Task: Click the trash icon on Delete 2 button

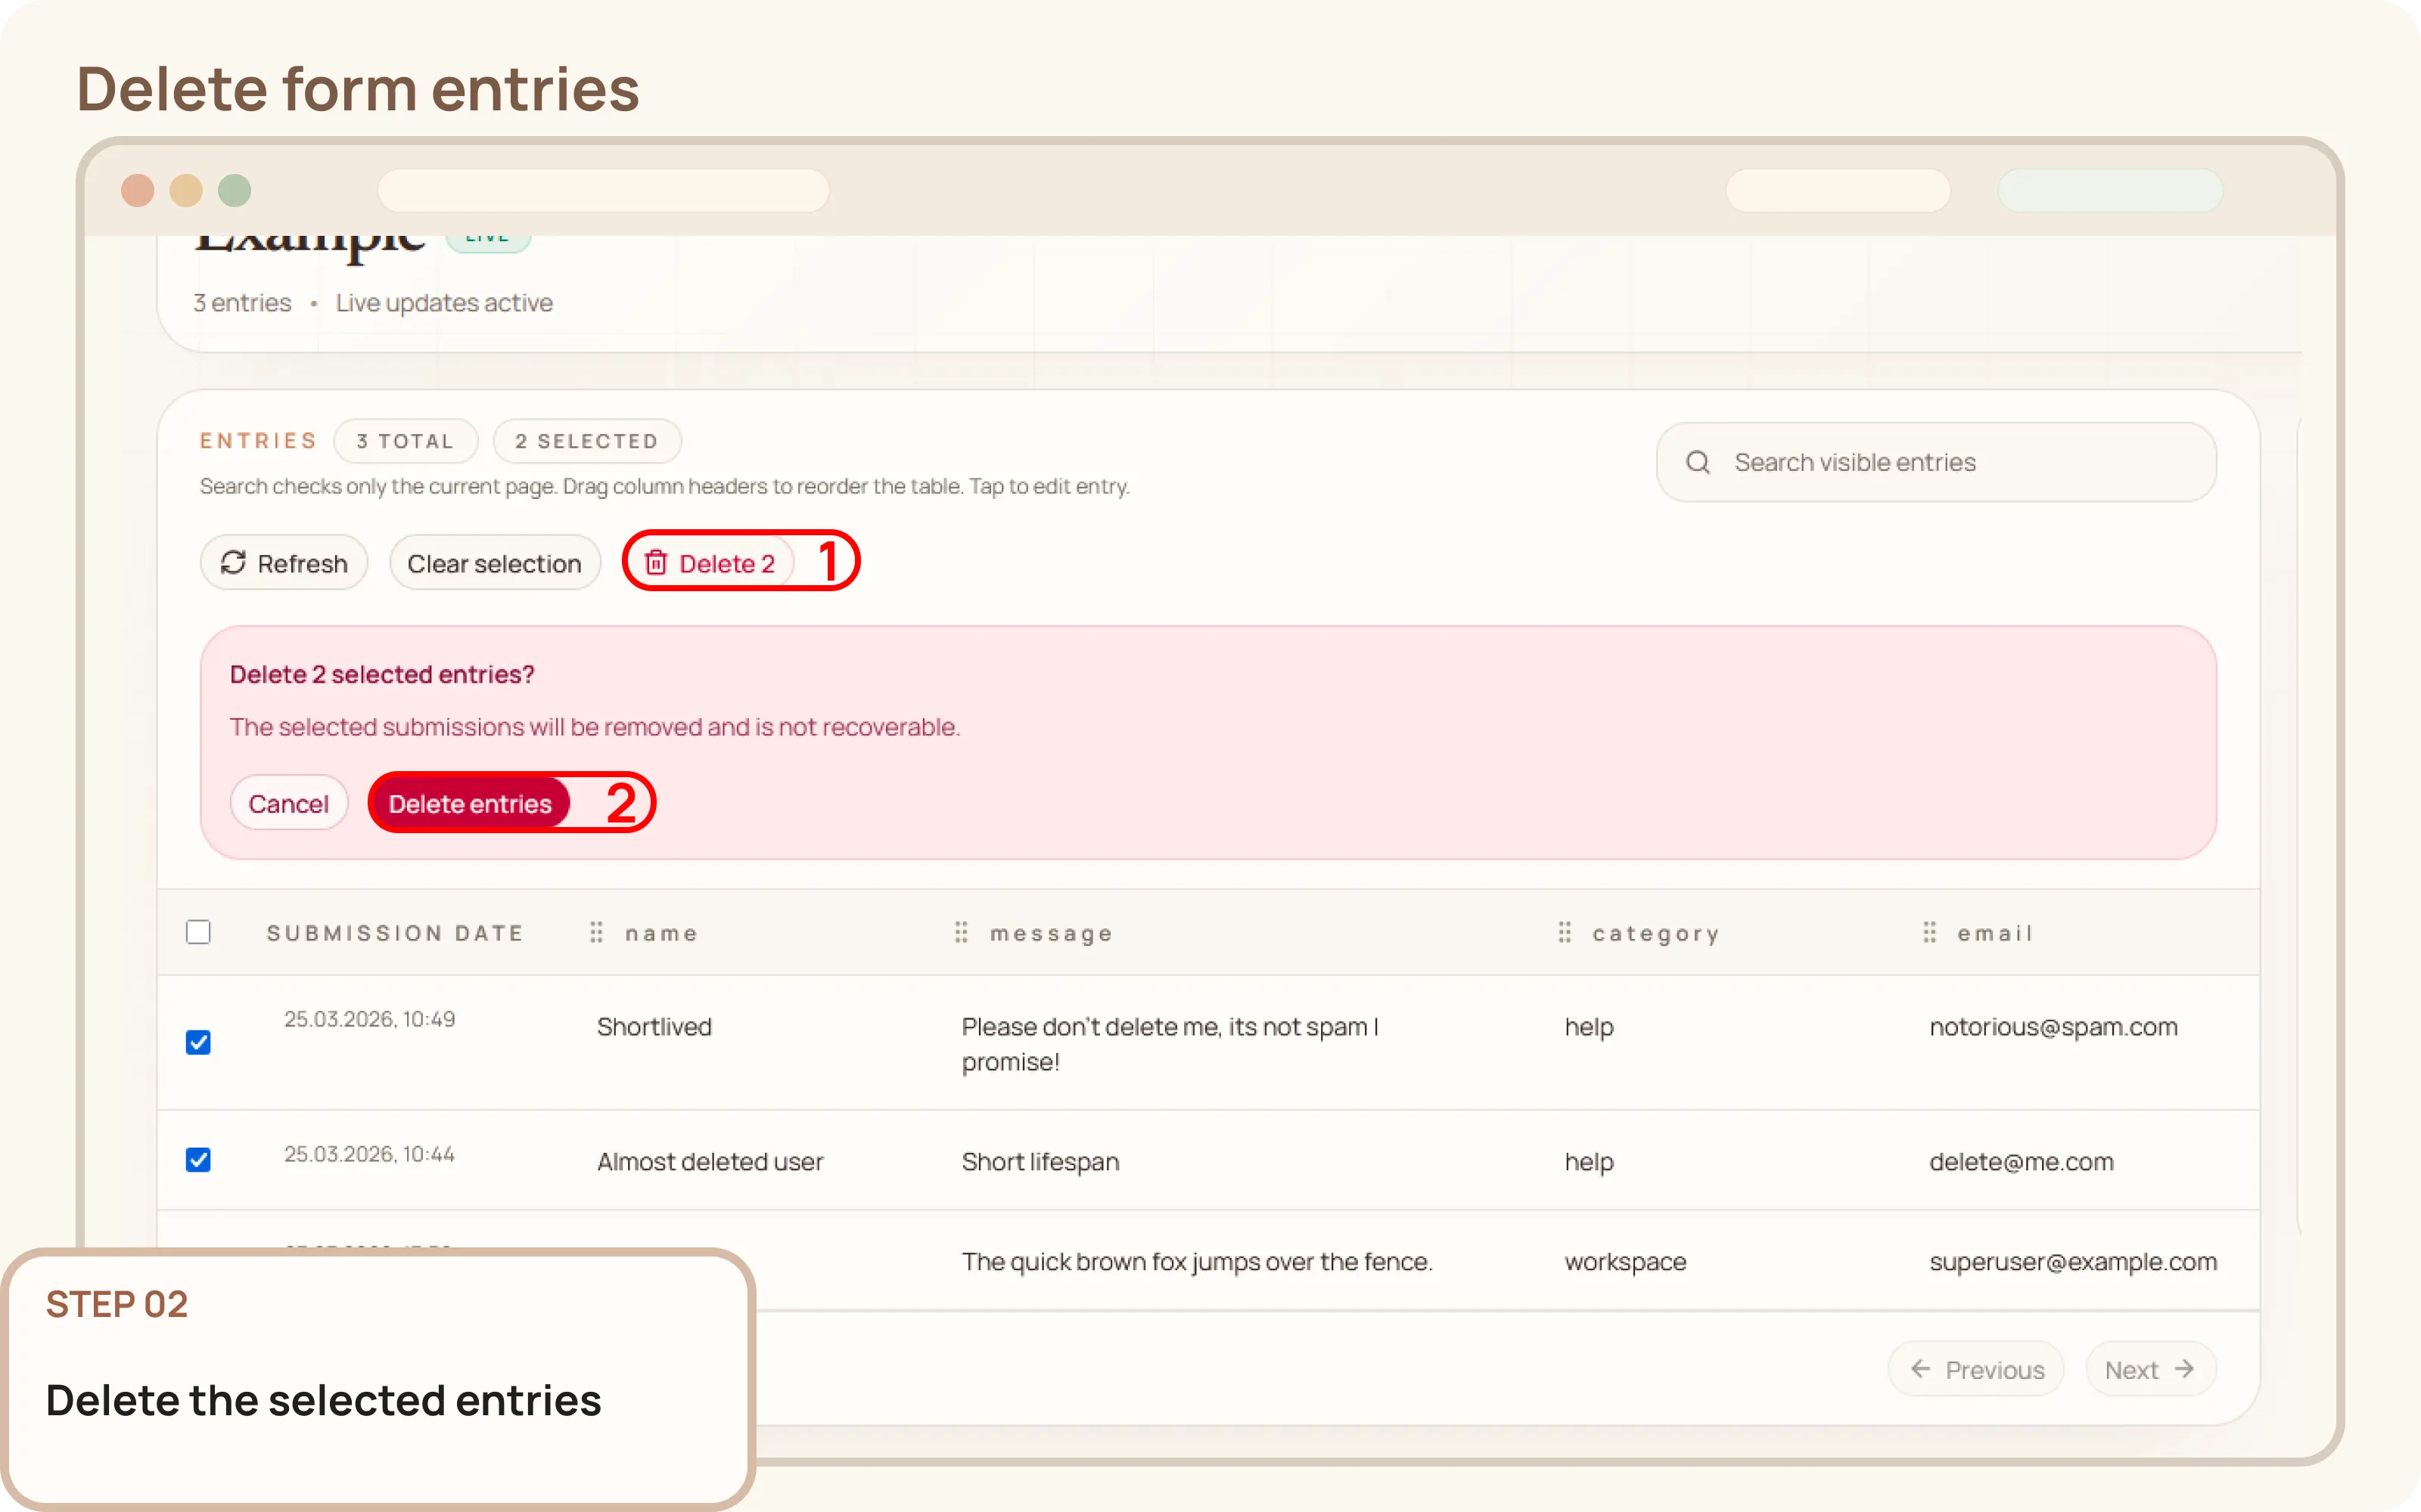Action: coord(657,562)
